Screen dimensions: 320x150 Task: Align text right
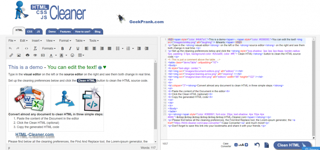tap(102, 48)
